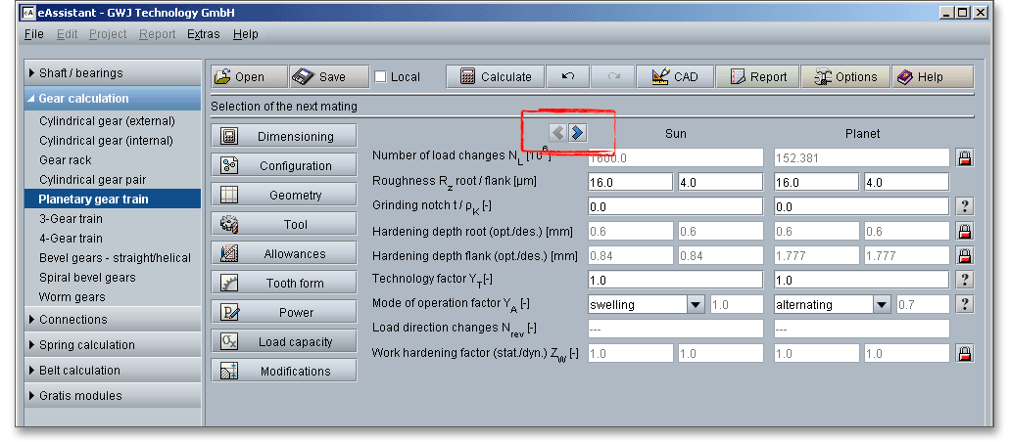1009x442 pixels.
Task: Open the File menu
Action: coord(34,34)
